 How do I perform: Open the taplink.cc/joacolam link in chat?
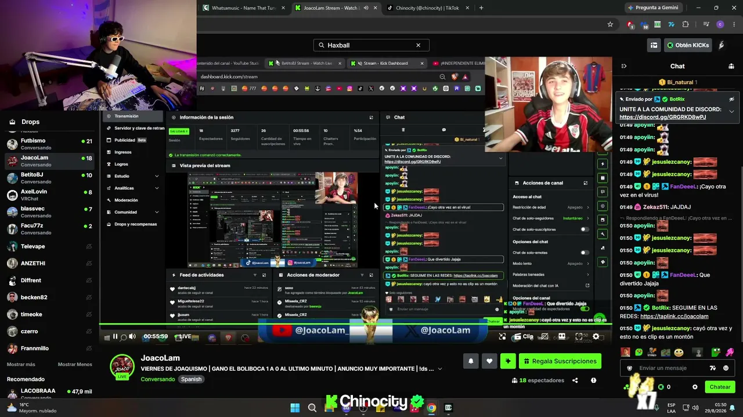pos(675,317)
